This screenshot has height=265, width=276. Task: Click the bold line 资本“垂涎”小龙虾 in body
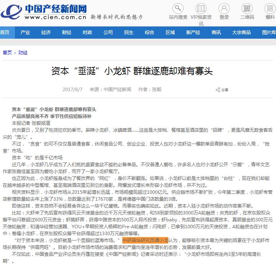pos(54,110)
